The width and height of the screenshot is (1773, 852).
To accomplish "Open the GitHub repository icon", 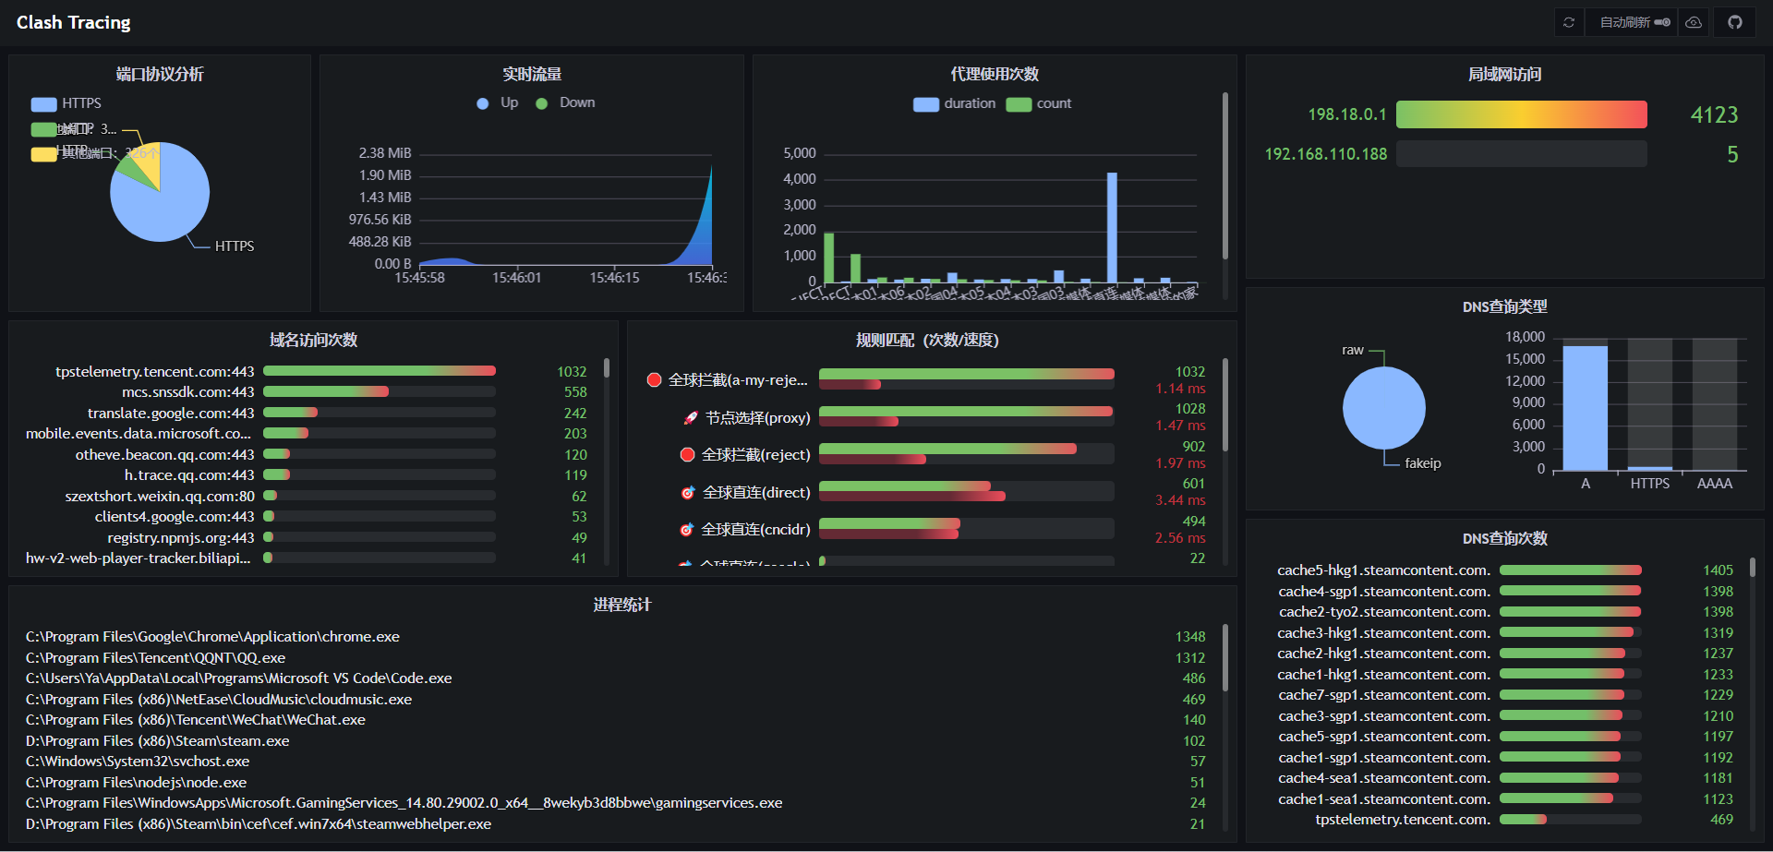I will coord(1735,22).
